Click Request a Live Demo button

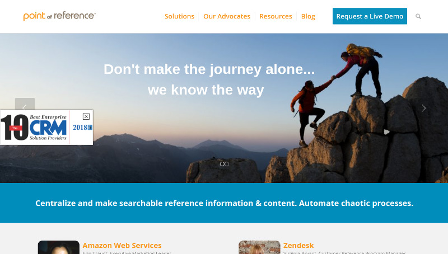pyautogui.click(x=370, y=16)
